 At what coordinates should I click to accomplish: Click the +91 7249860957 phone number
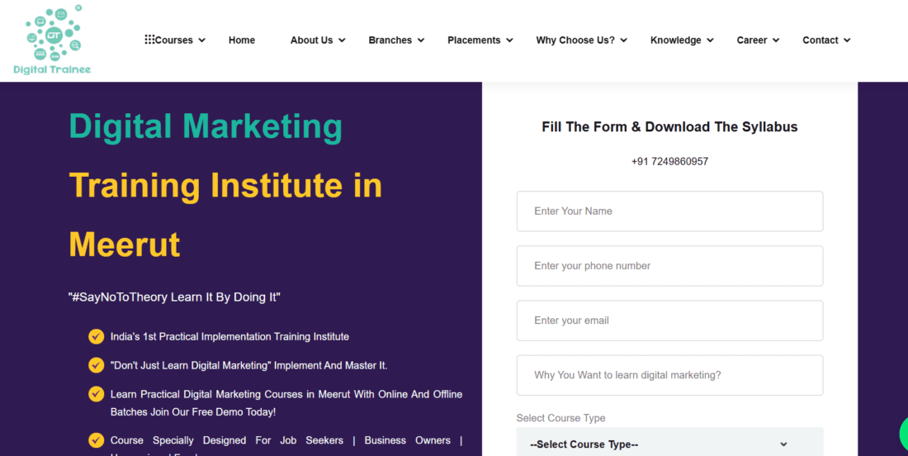click(x=669, y=162)
